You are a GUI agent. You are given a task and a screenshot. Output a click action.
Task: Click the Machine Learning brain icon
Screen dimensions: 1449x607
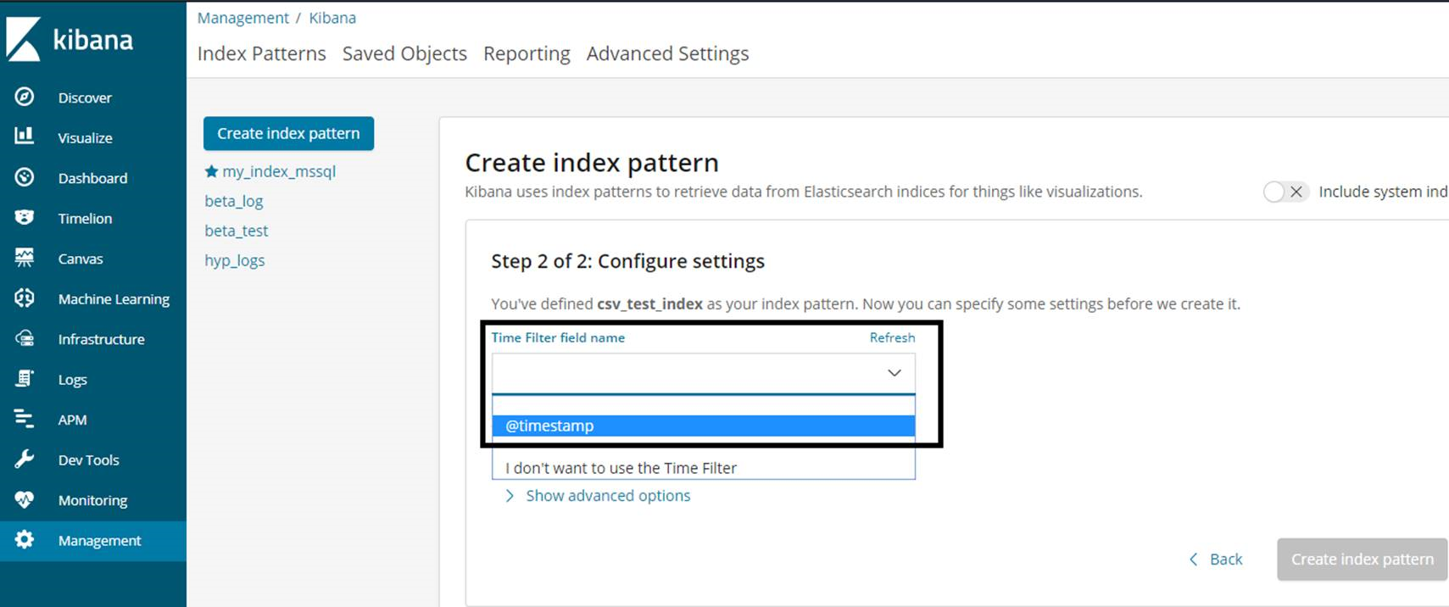(25, 298)
